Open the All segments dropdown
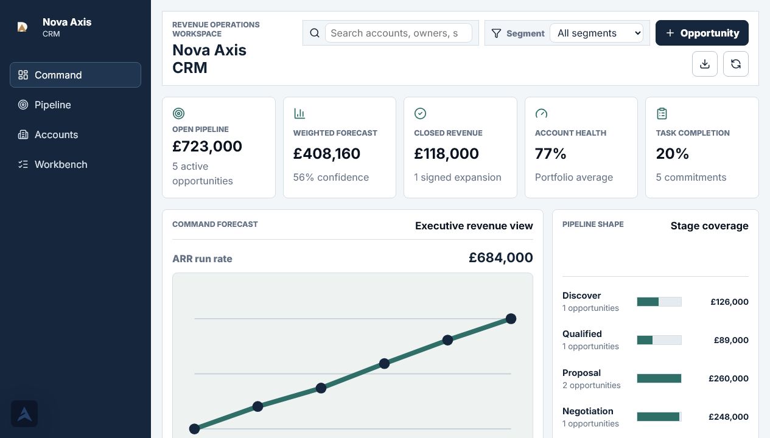This screenshot has height=438, width=770. [597, 33]
